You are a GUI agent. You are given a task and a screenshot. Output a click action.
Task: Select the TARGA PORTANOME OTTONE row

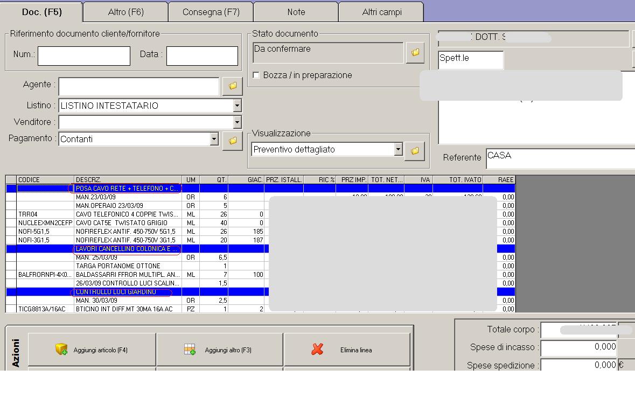260,266
